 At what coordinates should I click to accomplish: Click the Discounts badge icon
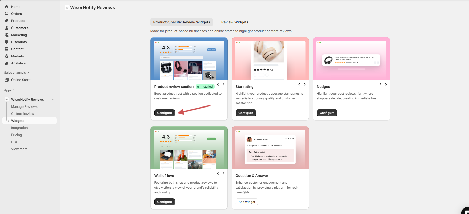tap(7, 42)
